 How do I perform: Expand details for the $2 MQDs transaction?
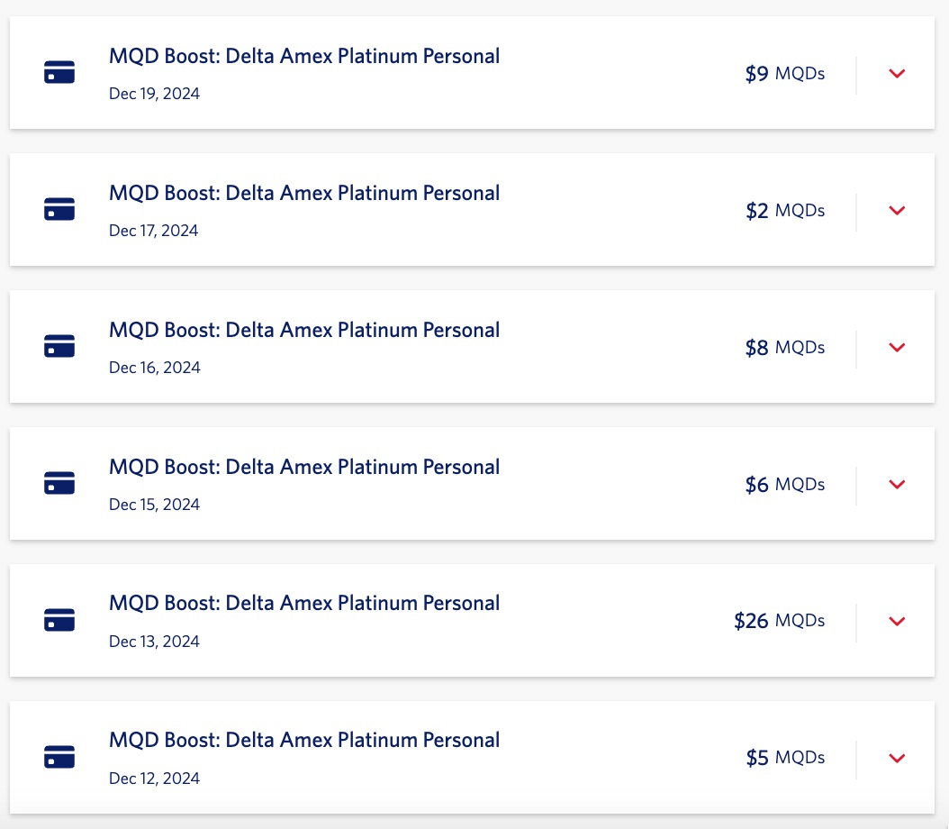[x=897, y=210]
